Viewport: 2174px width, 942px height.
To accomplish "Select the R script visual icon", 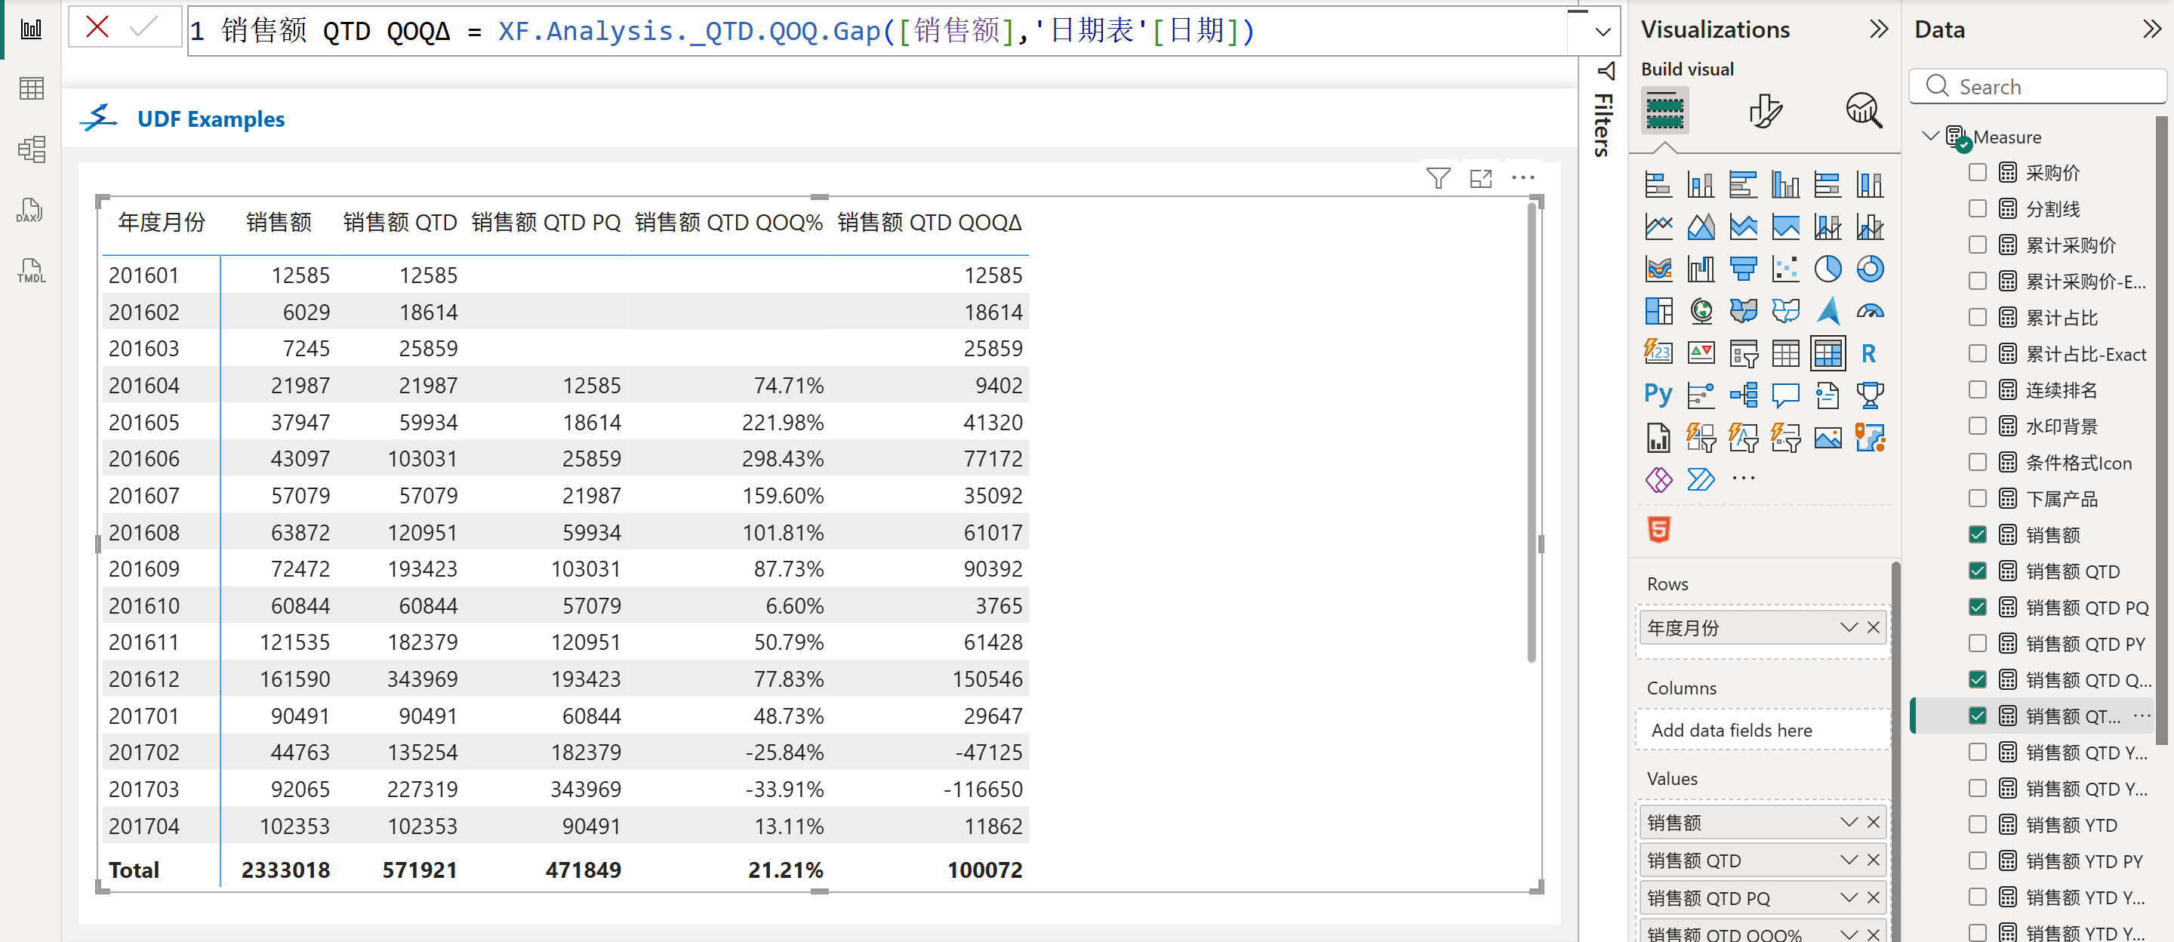I will coord(1868,354).
